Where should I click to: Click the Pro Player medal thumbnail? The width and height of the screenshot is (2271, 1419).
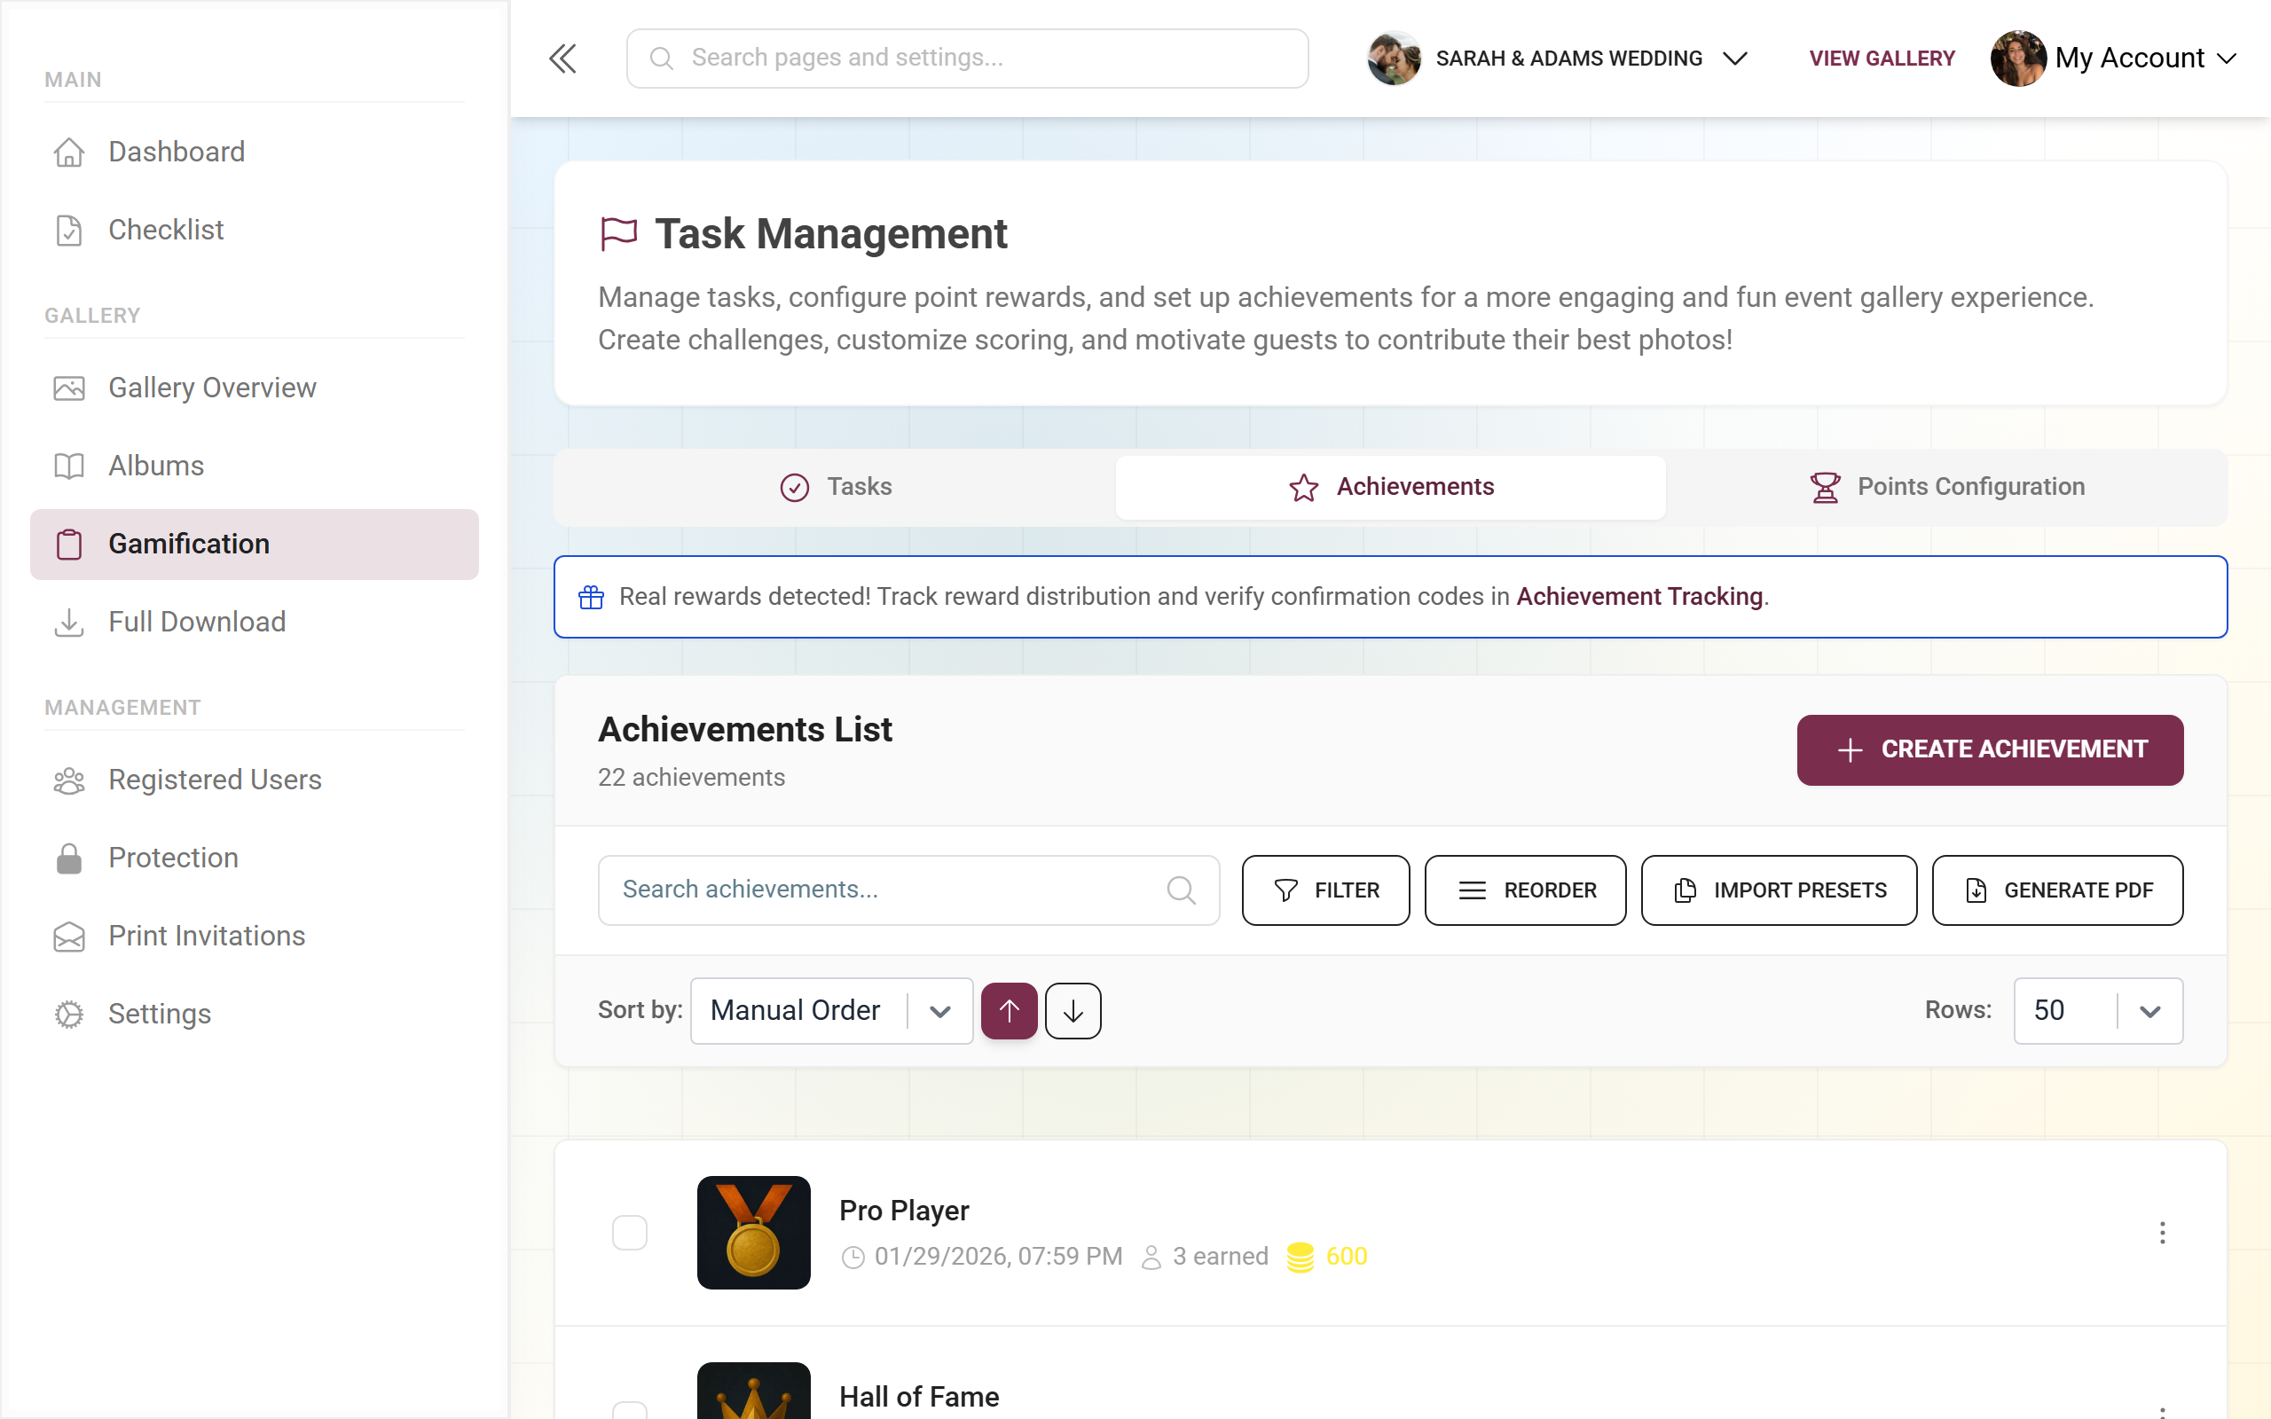753,1232
